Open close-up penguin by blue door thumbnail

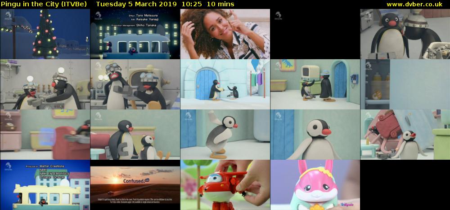(x=315, y=135)
